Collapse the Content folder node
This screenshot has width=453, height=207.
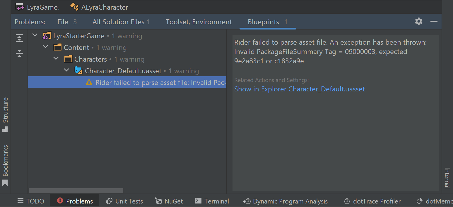pyautogui.click(x=45, y=47)
